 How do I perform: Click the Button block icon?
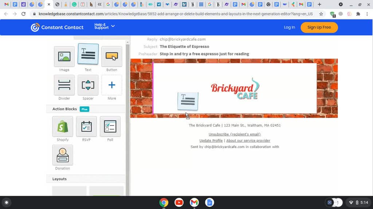click(x=111, y=56)
